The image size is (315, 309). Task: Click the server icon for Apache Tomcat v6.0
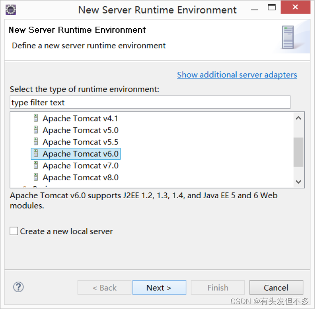point(36,153)
